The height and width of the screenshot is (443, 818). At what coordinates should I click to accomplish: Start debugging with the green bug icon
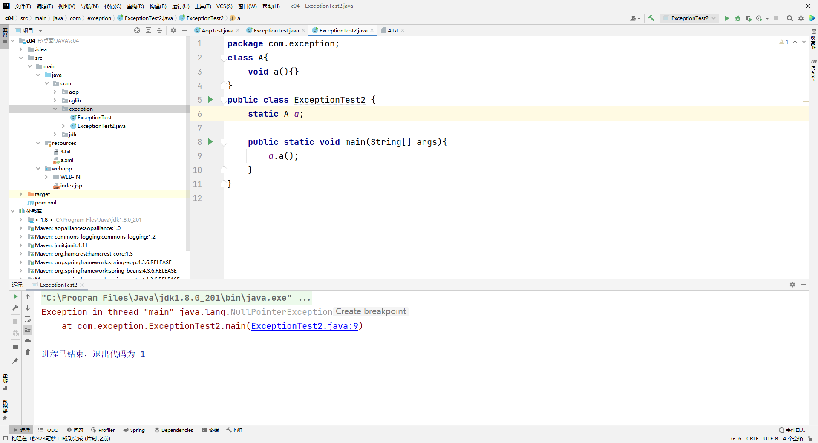click(738, 18)
